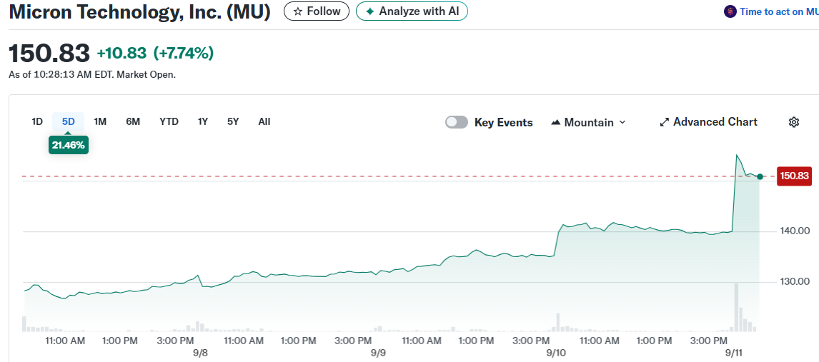Select the YTD time range
Image resolution: width=819 pixels, height=362 pixels.
coord(169,121)
